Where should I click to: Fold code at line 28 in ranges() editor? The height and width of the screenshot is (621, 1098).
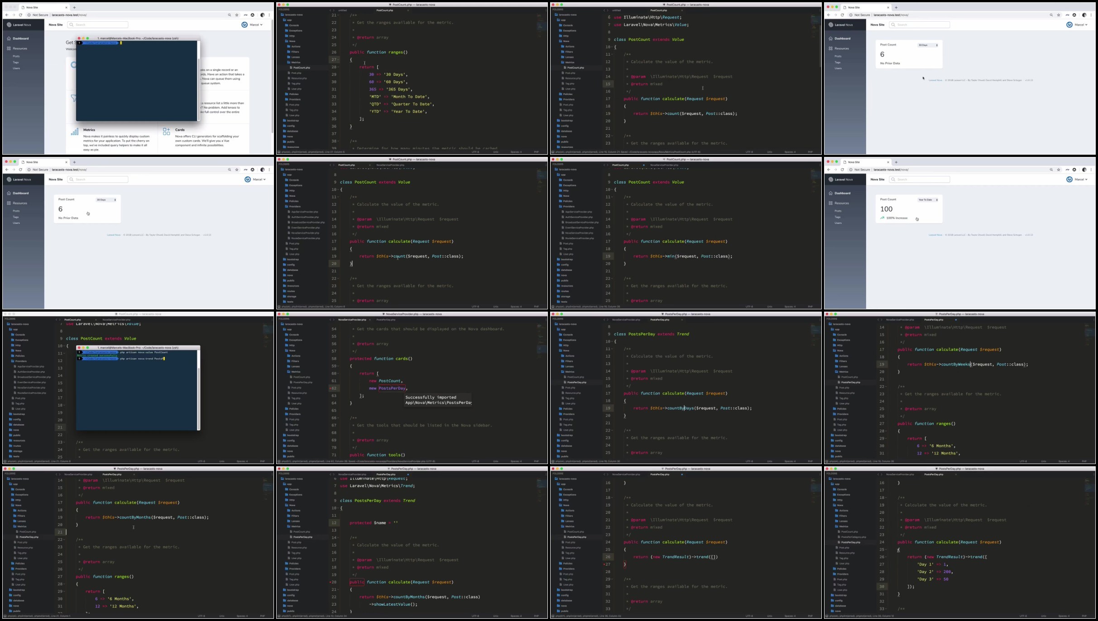pos(338,67)
